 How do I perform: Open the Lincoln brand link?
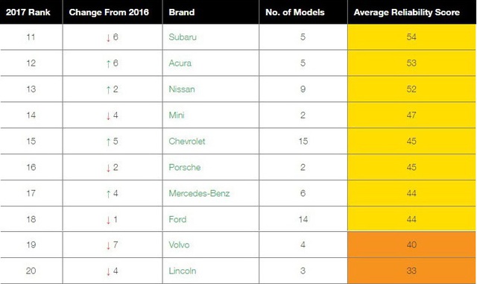tap(182, 271)
